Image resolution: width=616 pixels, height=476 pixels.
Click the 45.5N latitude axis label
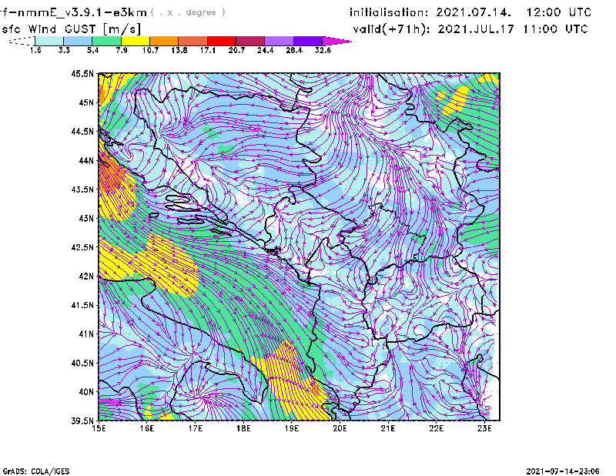(x=83, y=74)
